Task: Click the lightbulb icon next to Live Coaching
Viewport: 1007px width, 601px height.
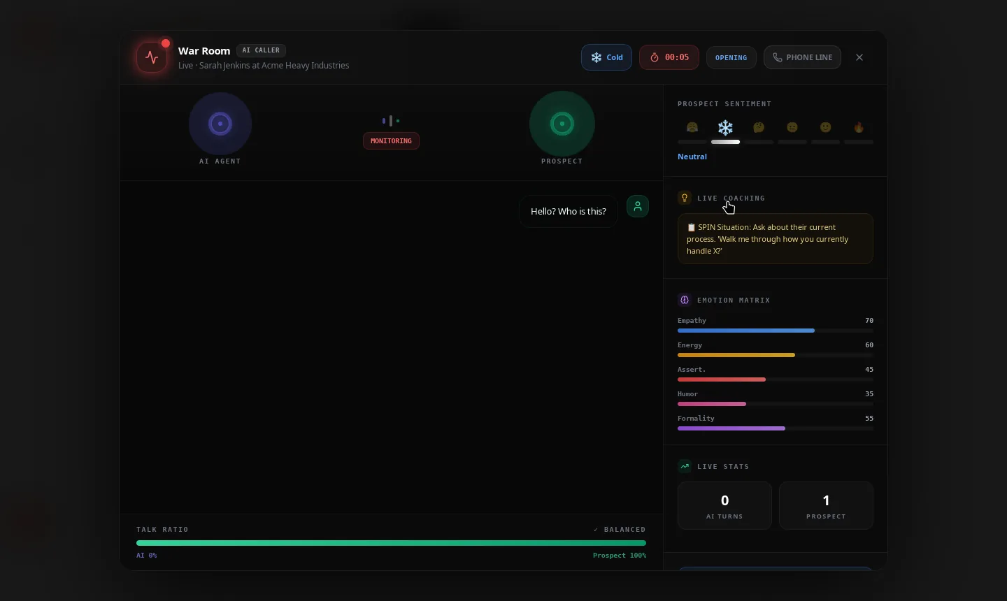Action: tap(685, 198)
